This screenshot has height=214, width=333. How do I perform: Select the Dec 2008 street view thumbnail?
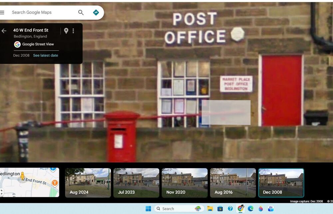(281, 183)
